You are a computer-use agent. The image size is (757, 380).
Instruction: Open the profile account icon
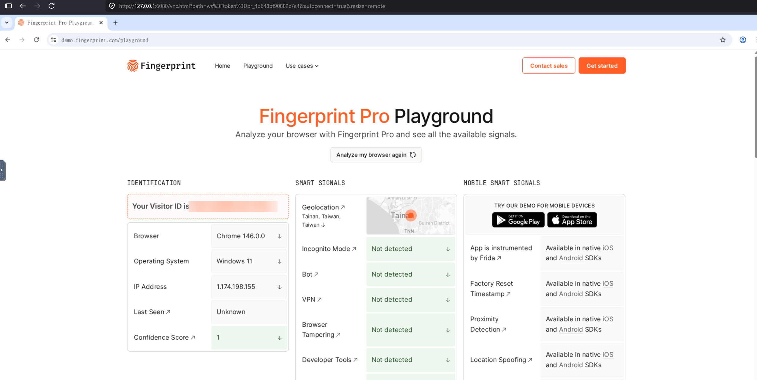tap(743, 40)
